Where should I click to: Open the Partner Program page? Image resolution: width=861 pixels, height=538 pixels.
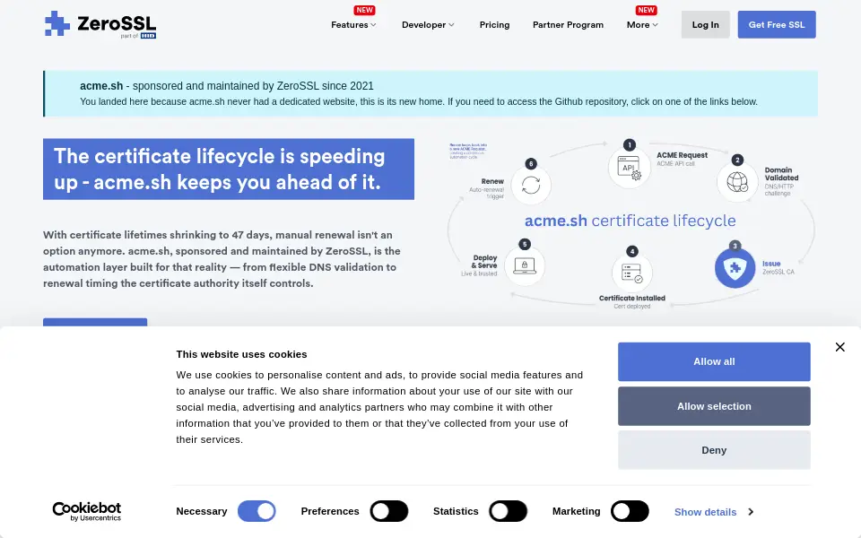568,25
